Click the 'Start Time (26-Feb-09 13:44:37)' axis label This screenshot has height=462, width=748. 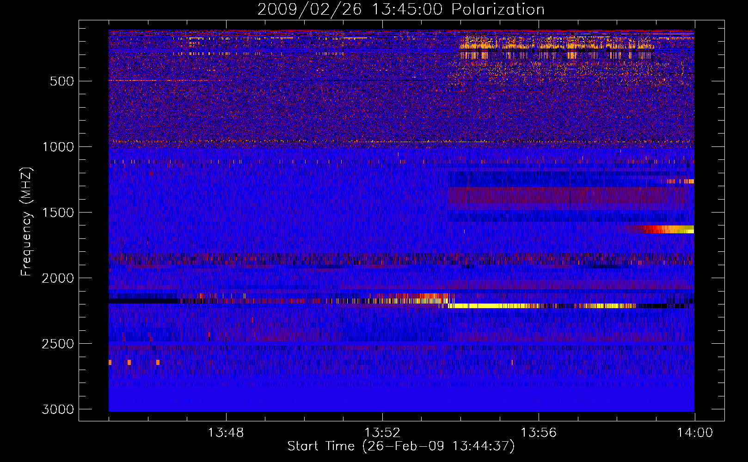(401, 446)
